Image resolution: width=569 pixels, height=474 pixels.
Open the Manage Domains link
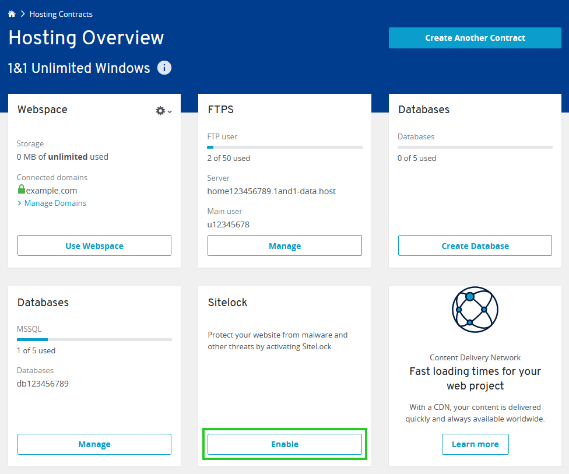[x=55, y=203]
